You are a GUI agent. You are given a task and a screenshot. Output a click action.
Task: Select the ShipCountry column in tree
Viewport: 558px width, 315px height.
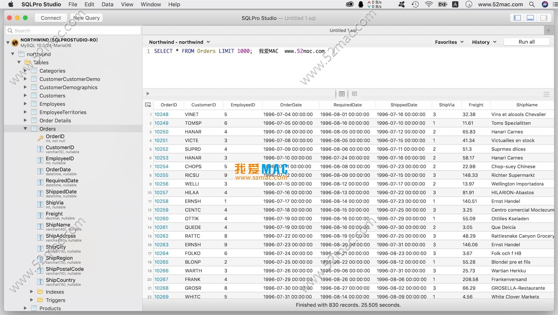(60, 280)
